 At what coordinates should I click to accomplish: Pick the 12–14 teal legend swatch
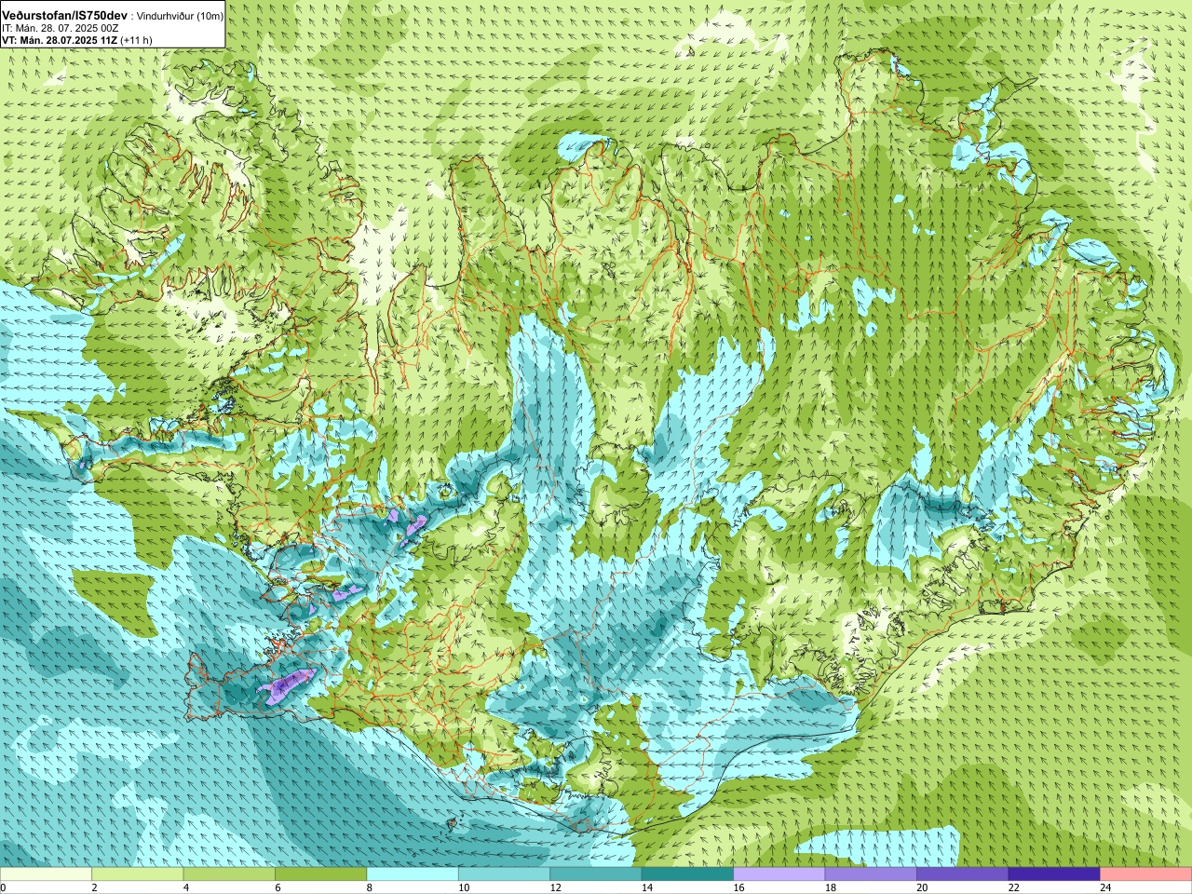tap(596, 874)
